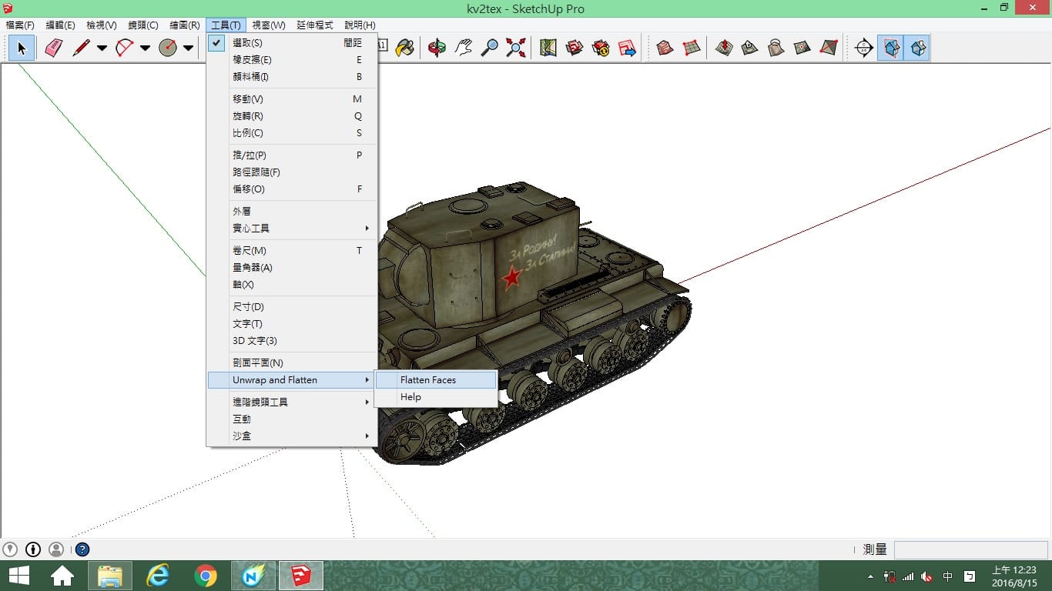Image resolution: width=1052 pixels, height=591 pixels.
Task: Select the Circle shape tool
Action: pyautogui.click(x=167, y=48)
